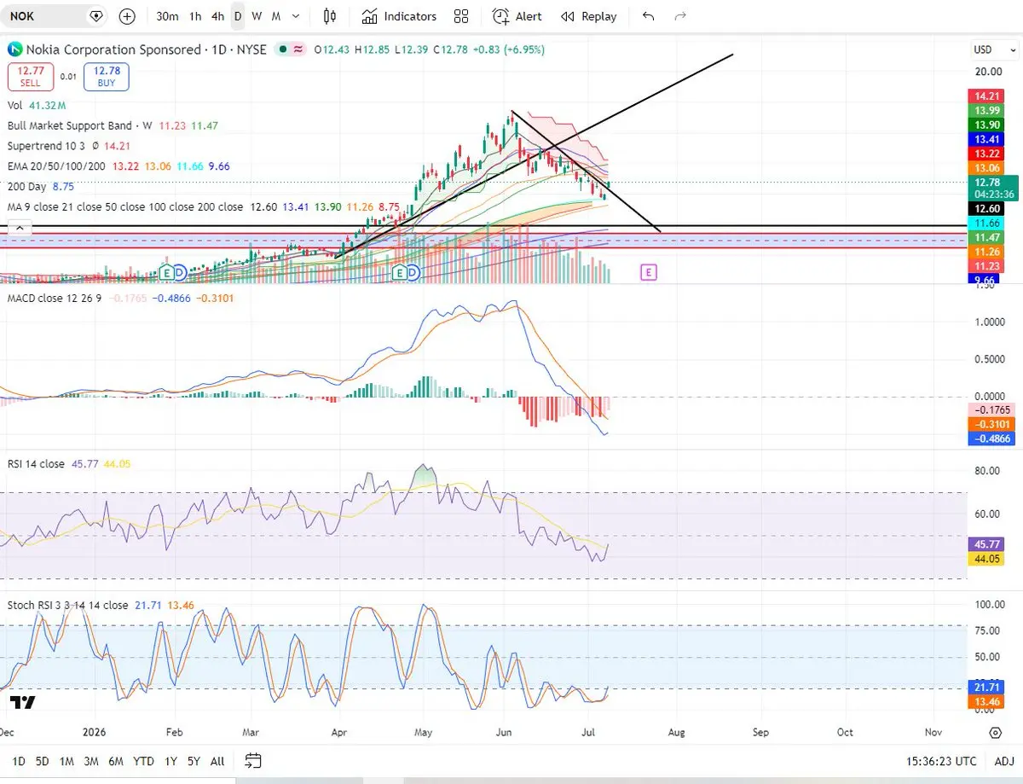The width and height of the screenshot is (1023, 784).
Task: Open chart settings gear icon
Action: [x=995, y=733]
